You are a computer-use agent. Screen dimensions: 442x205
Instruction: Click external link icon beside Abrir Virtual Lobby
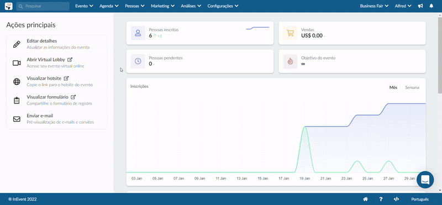(x=70, y=60)
